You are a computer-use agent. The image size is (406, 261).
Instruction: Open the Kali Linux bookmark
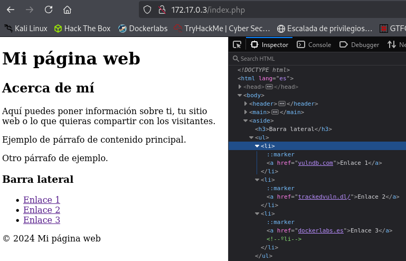26,28
